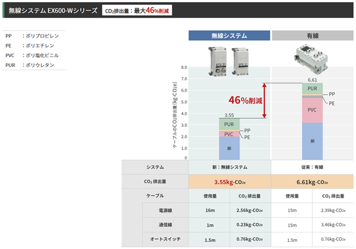The height and width of the screenshot is (249, 356).
Task: Click the CO₂排出量 最大46%削減 badge
Action: pyautogui.click(x=136, y=10)
